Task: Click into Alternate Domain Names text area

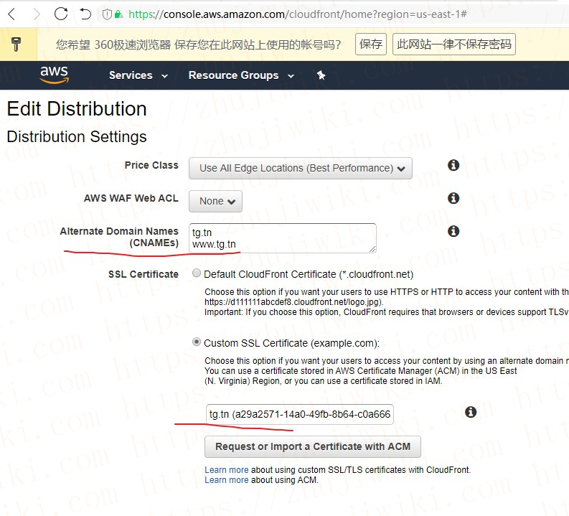Action: [283, 238]
